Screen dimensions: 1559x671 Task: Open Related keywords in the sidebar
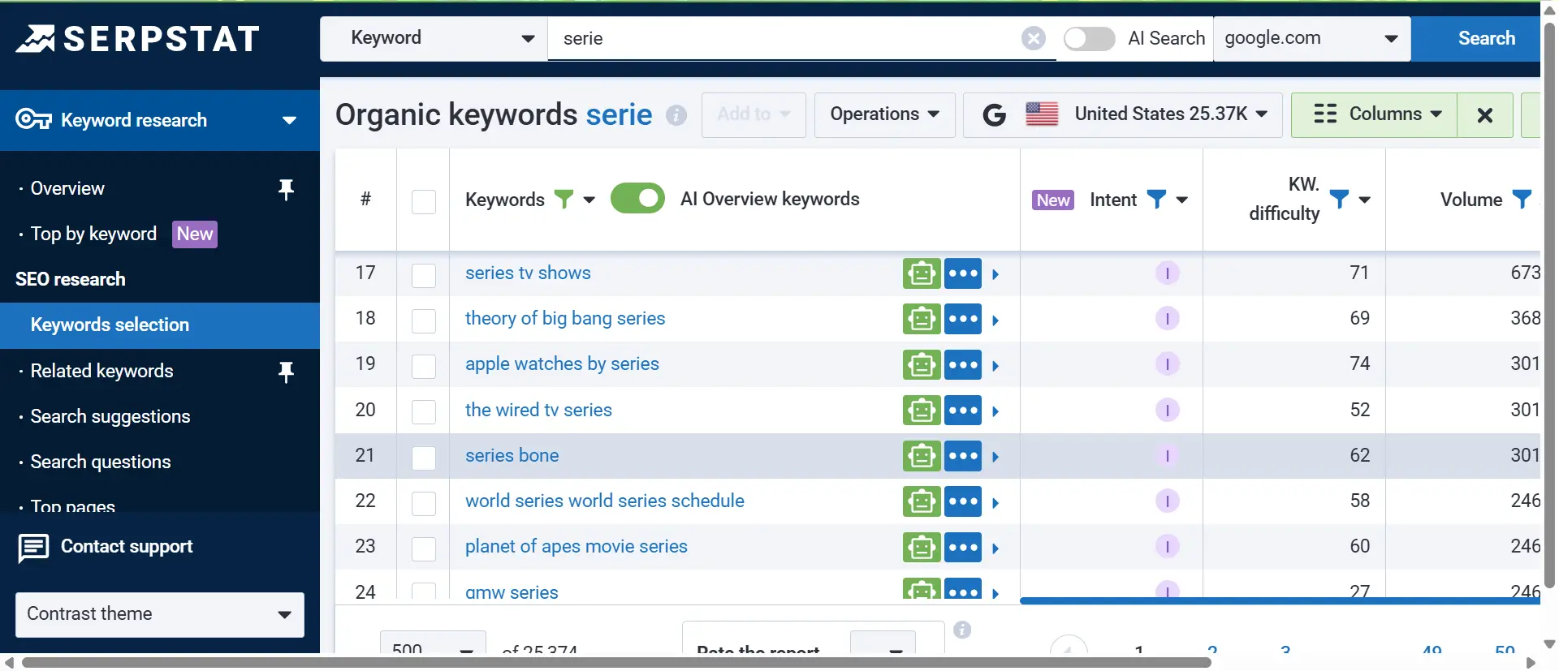pyautogui.click(x=101, y=371)
